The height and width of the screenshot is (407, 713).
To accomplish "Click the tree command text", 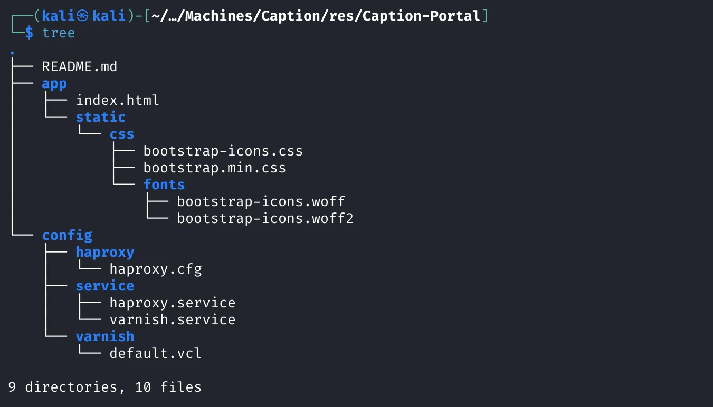I will (x=59, y=33).
